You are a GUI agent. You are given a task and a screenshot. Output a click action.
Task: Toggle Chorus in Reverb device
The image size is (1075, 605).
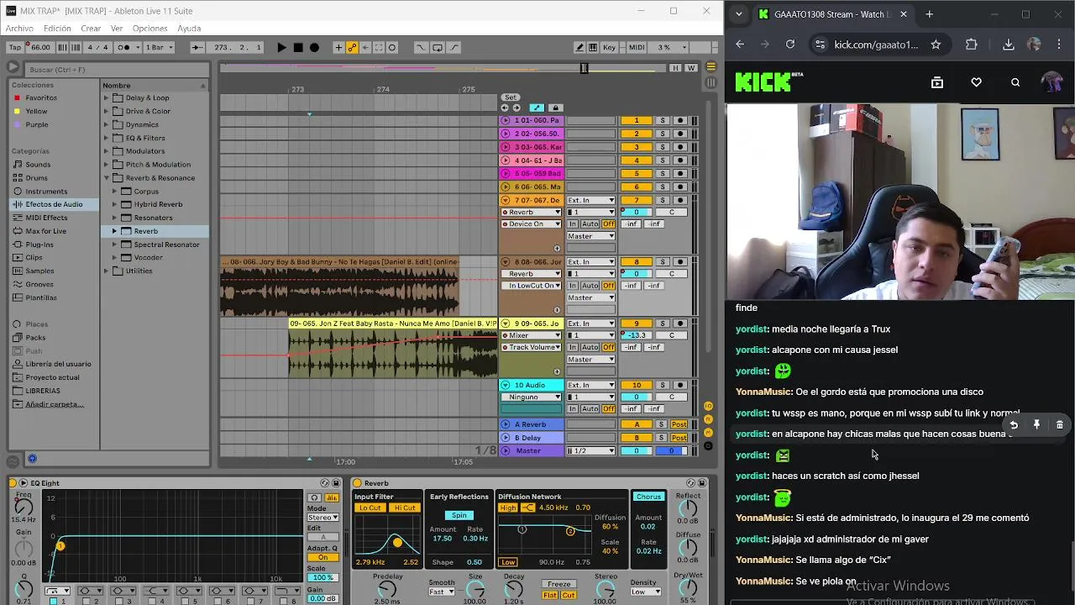tap(648, 497)
